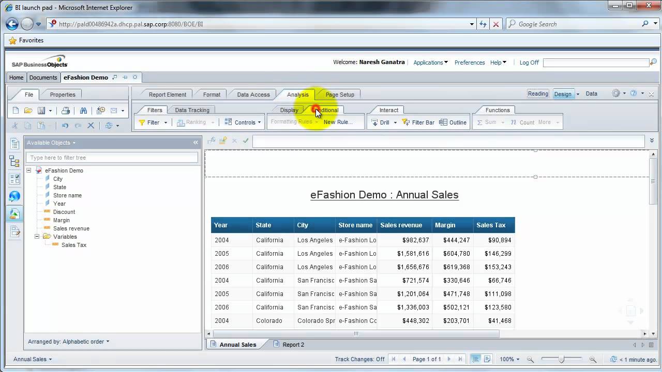The image size is (662, 372).
Task: Click the History clock icon in the File toolbar
Action: pos(101,111)
